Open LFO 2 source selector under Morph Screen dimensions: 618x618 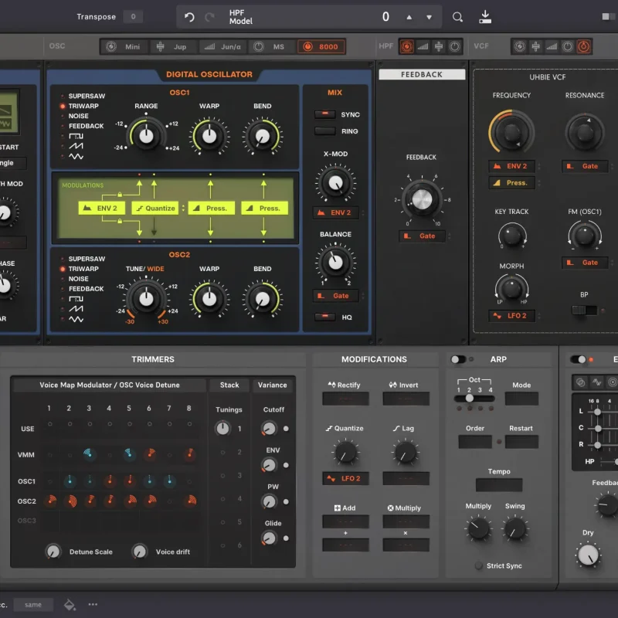pyautogui.click(x=512, y=316)
